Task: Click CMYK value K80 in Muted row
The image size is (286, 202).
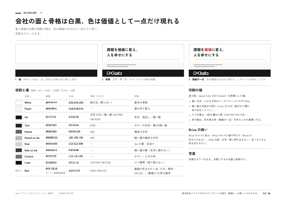Action: 92,132
